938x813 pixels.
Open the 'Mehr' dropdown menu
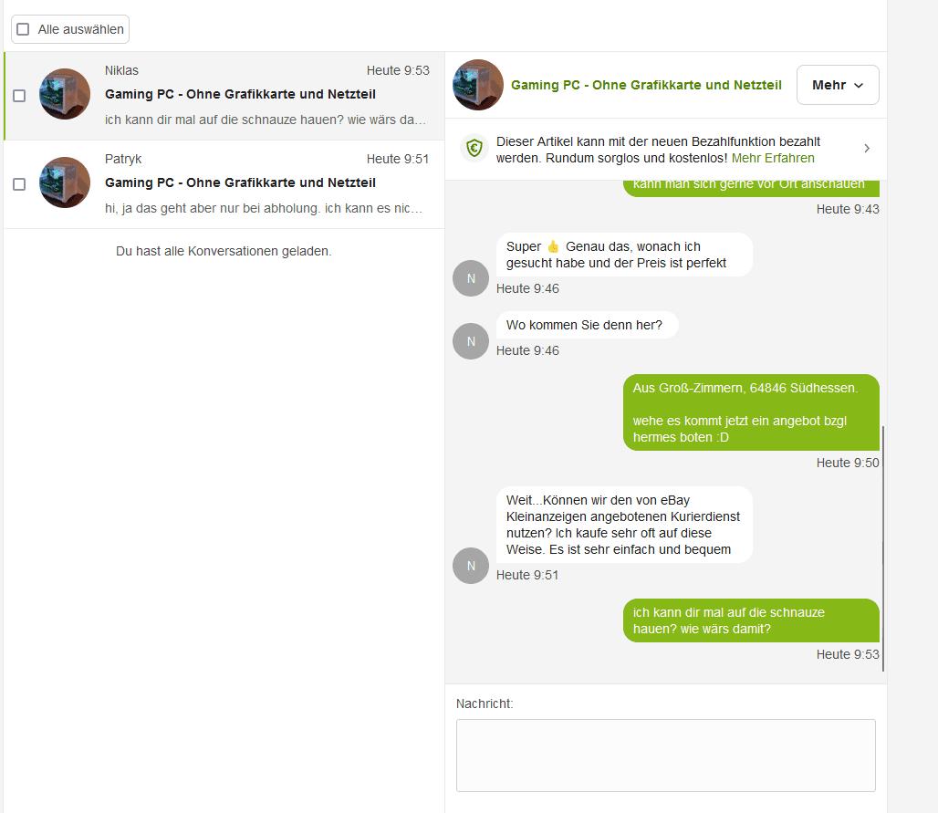tap(838, 85)
